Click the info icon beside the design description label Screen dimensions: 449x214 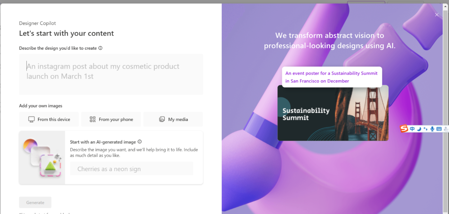[x=100, y=48]
